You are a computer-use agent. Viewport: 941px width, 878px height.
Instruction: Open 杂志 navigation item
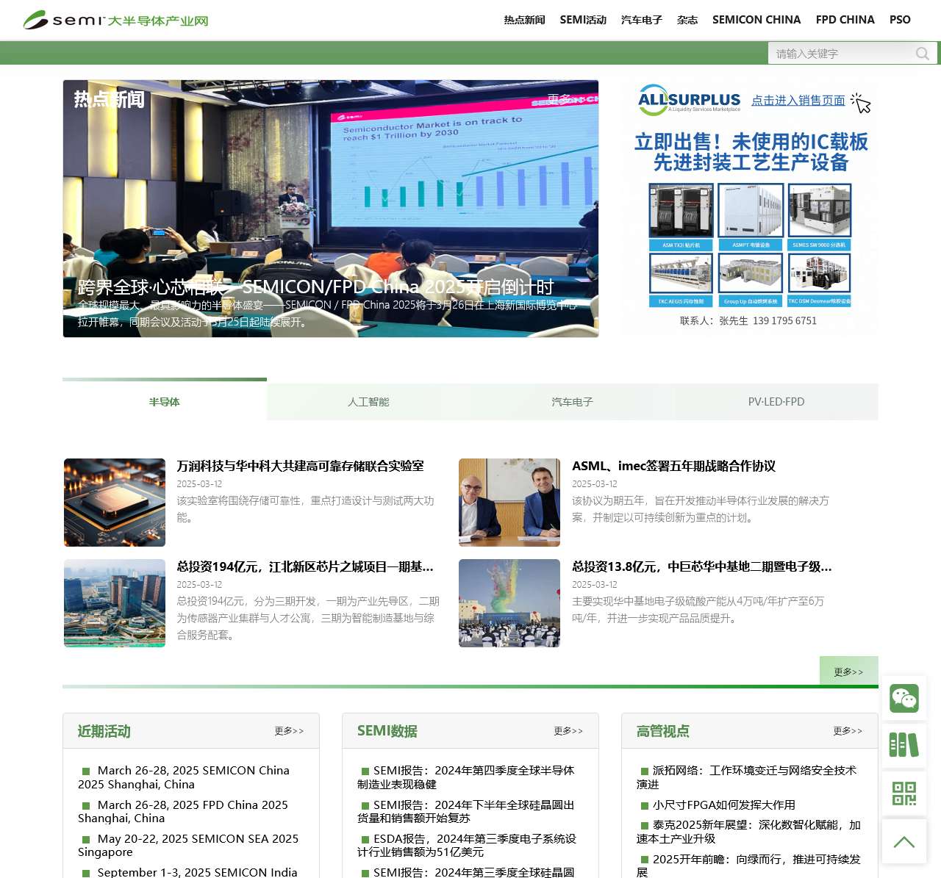point(687,20)
